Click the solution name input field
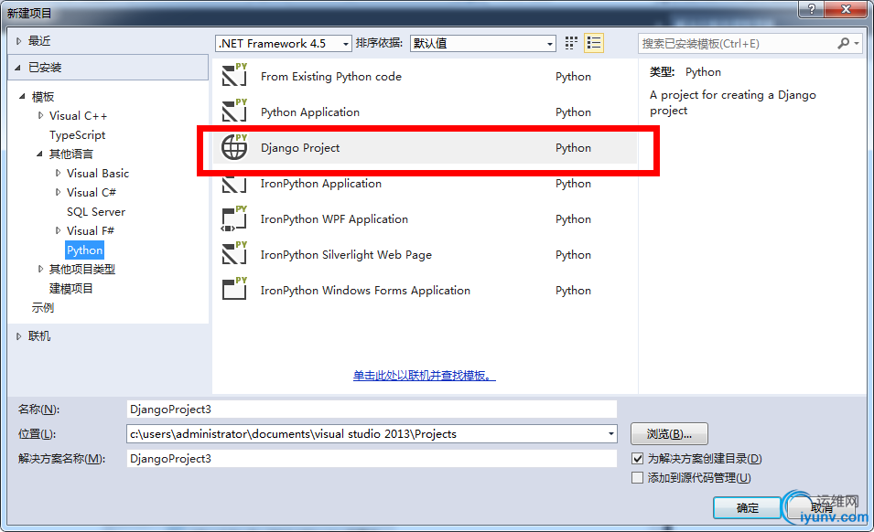874x532 pixels. click(x=372, y=459)
